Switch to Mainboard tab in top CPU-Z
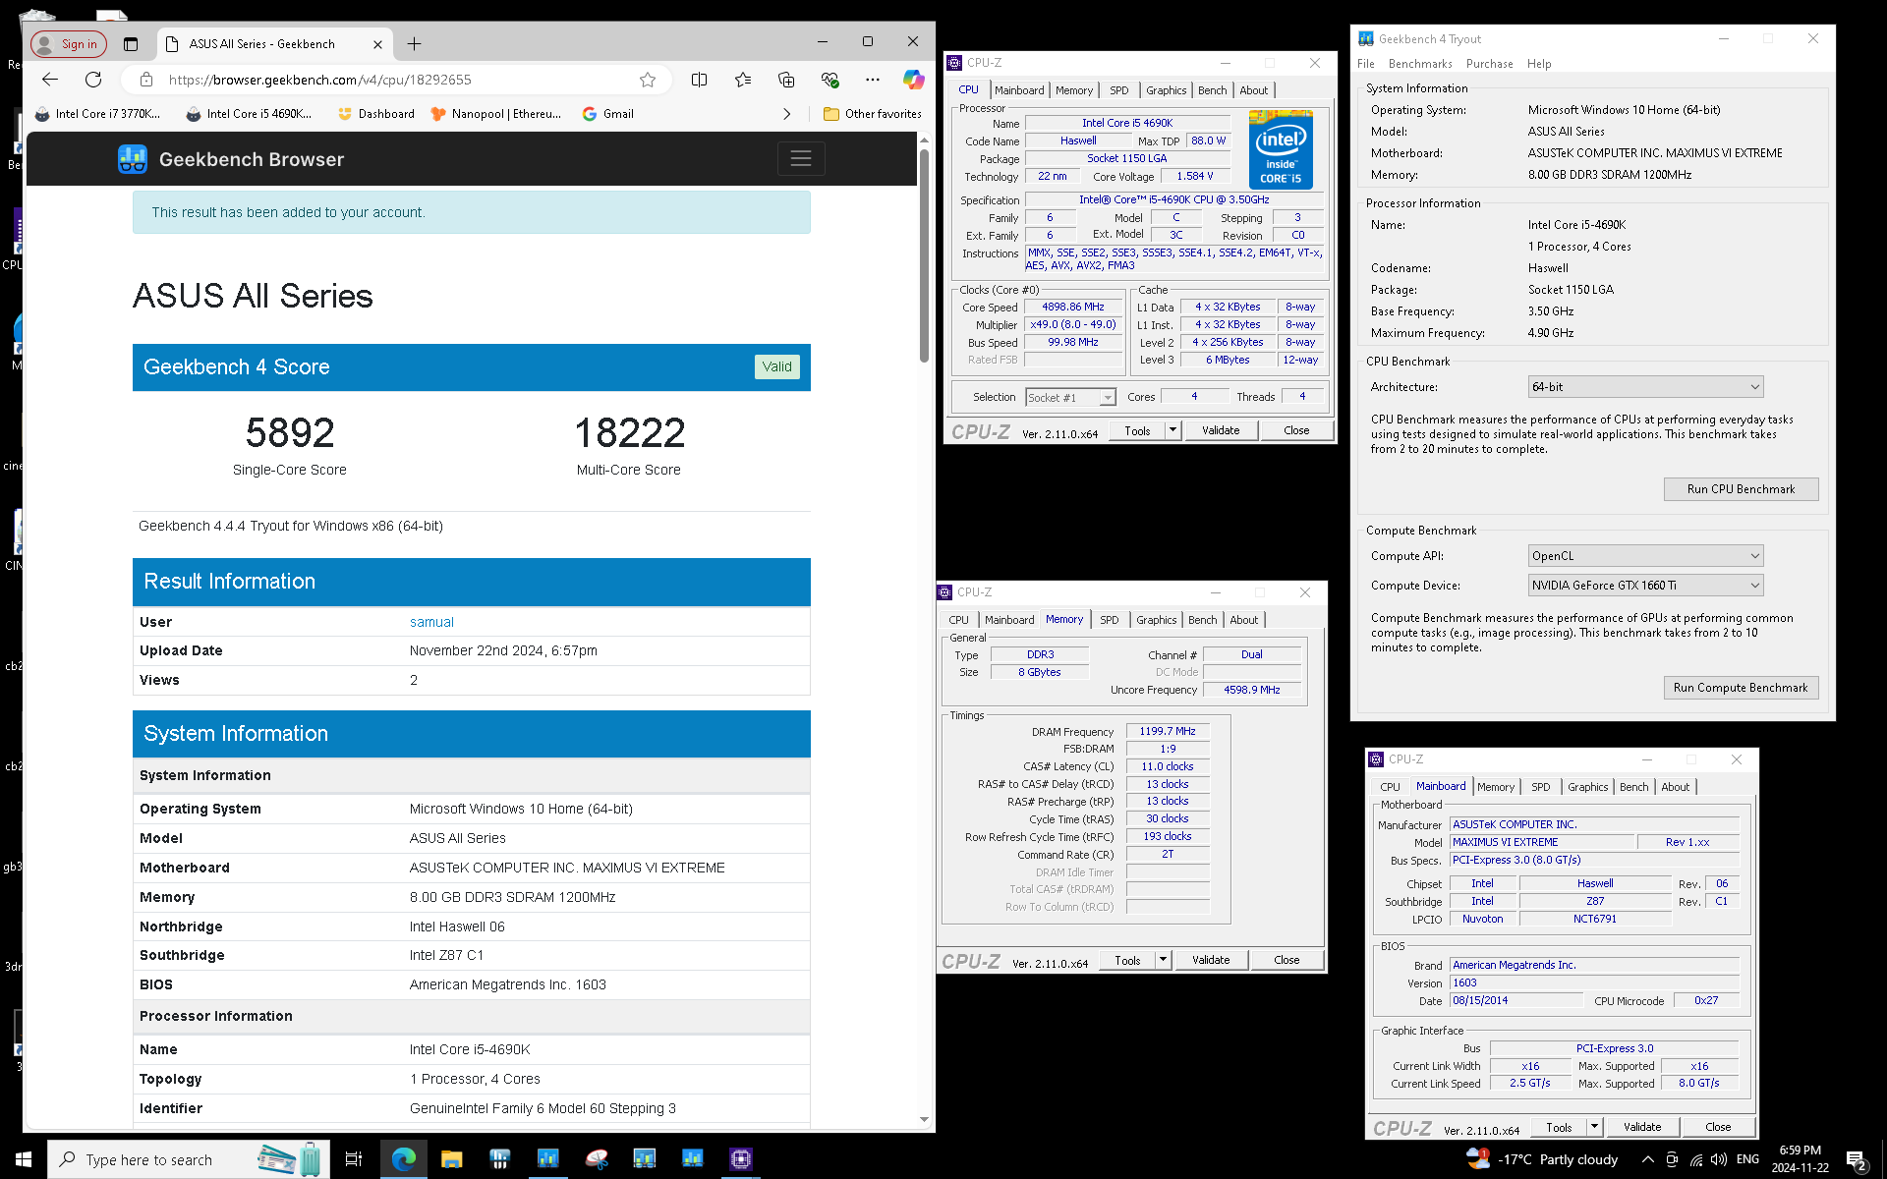 [1019, 90]
